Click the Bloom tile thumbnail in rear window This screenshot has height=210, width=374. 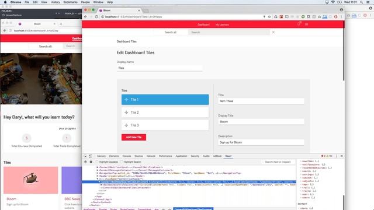(x=31, y=180)
